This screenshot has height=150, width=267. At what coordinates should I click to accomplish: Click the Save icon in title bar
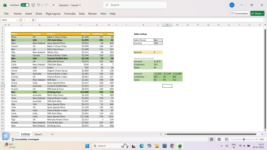(33, 5)
